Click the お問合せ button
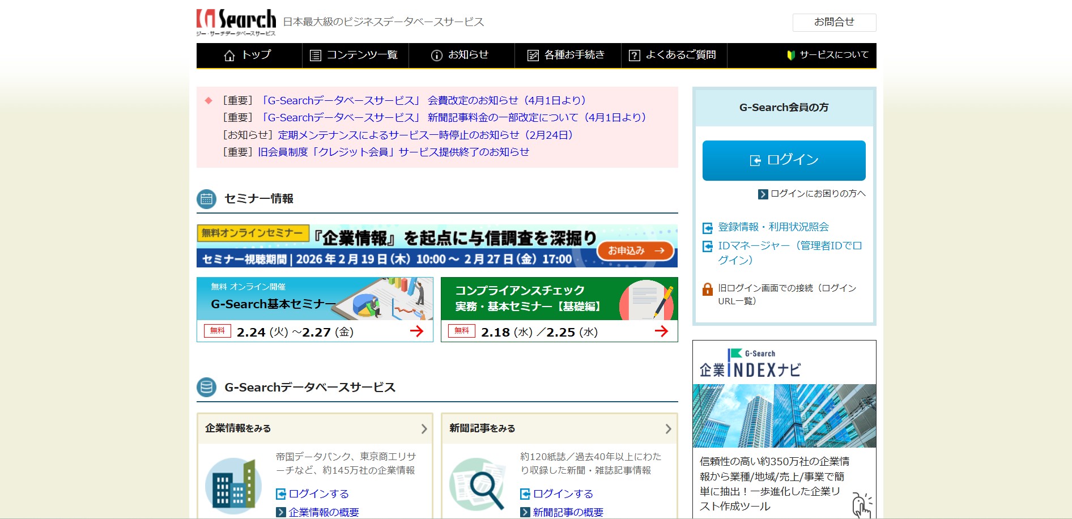Image resolution: width=1072 pixels, height=519 pixels. tap(834, 22)
